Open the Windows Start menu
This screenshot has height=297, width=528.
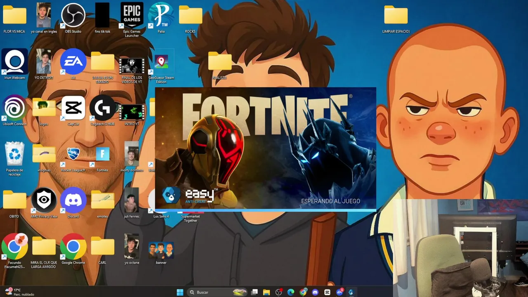(180, 292)
